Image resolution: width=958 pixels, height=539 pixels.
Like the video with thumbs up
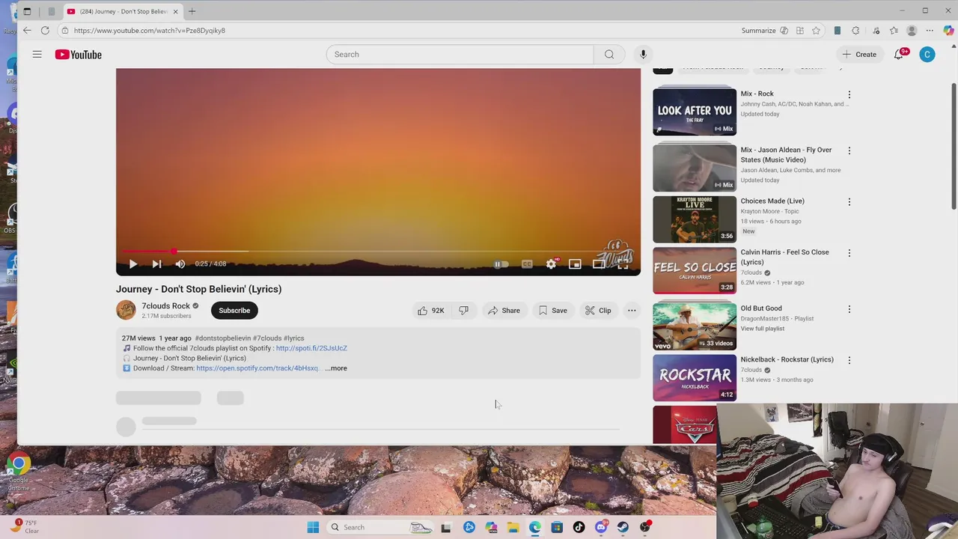coord(431,311)
